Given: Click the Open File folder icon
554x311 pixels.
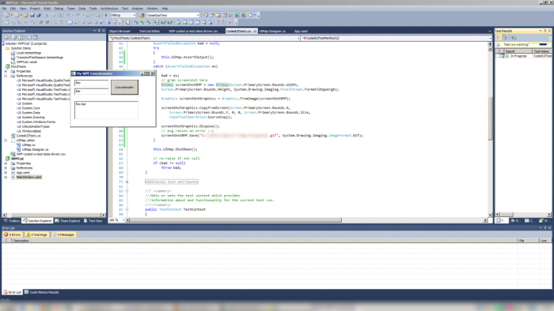Looking at the screenshot, I should click(x=26, y=15).
